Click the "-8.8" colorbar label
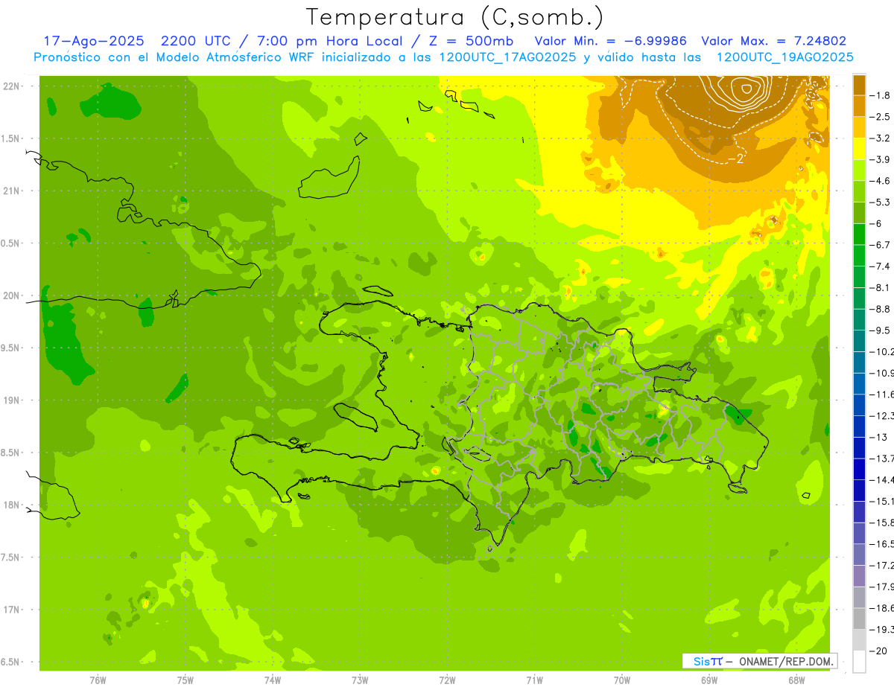 881,309
